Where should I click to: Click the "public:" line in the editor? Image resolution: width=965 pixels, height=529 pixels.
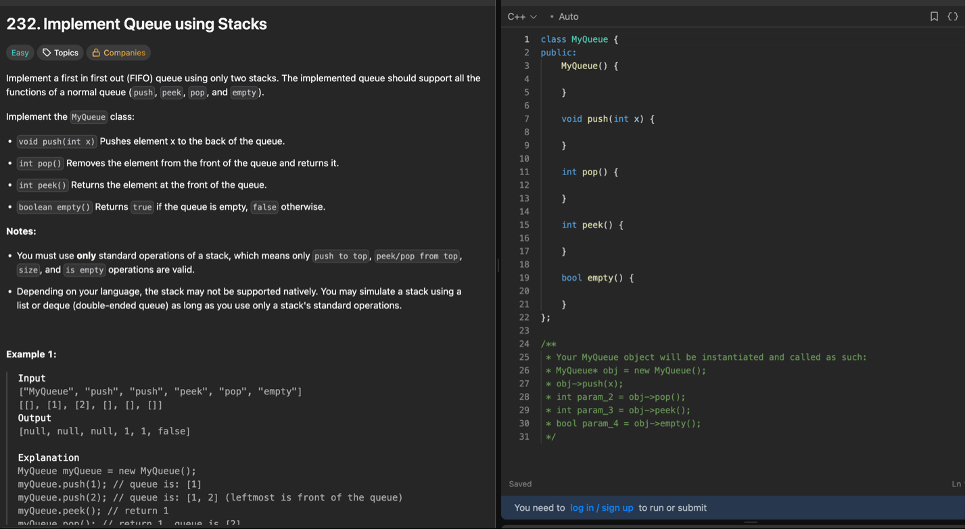coord(559,53)
